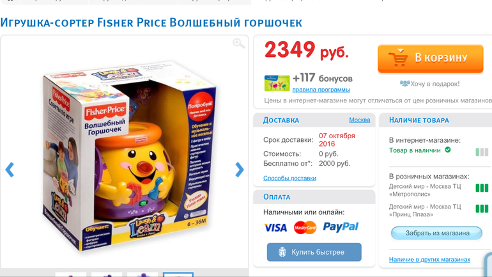Screen dimensions: 492x277
Task: Click stock level bars for ТЦ Метрополис
Action: click(x=482, y=188)
